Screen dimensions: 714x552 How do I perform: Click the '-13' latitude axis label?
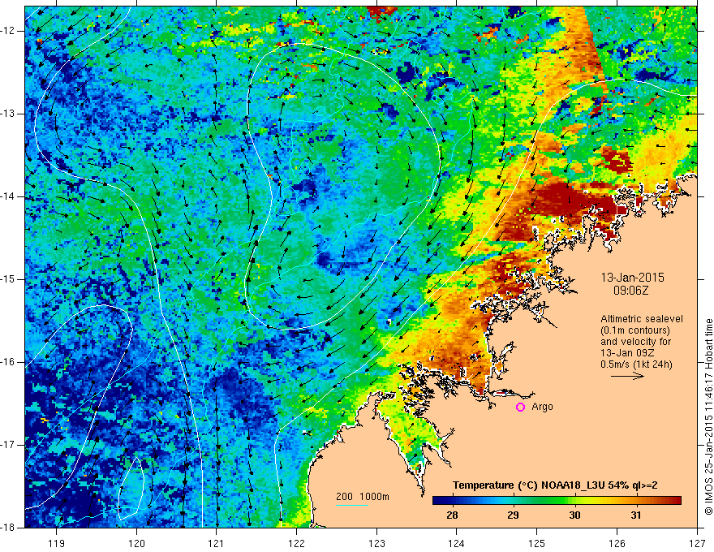[9, 114]
